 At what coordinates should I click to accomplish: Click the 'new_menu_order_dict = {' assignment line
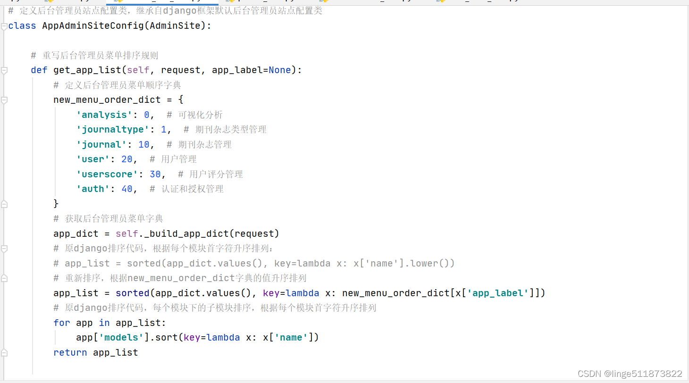[x=118, y=100]
